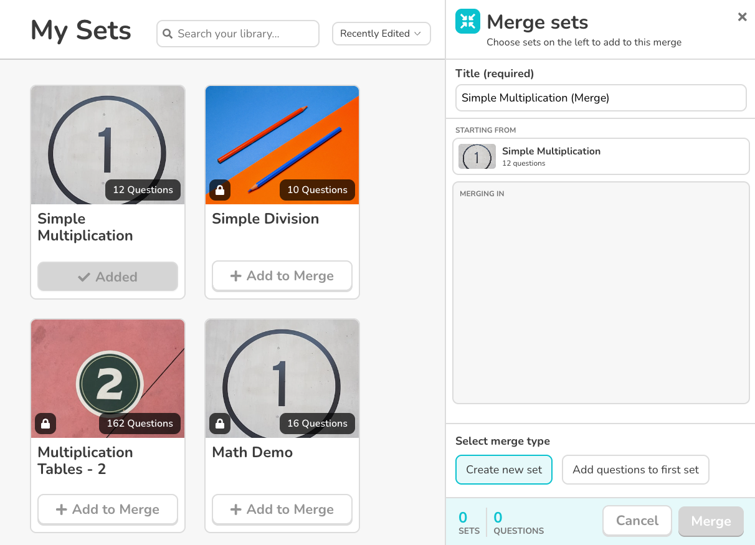Image resolution: width=755 pixels, height=545 pixels.
Task: Select Create new set merge type
Action: pos(504,470)
